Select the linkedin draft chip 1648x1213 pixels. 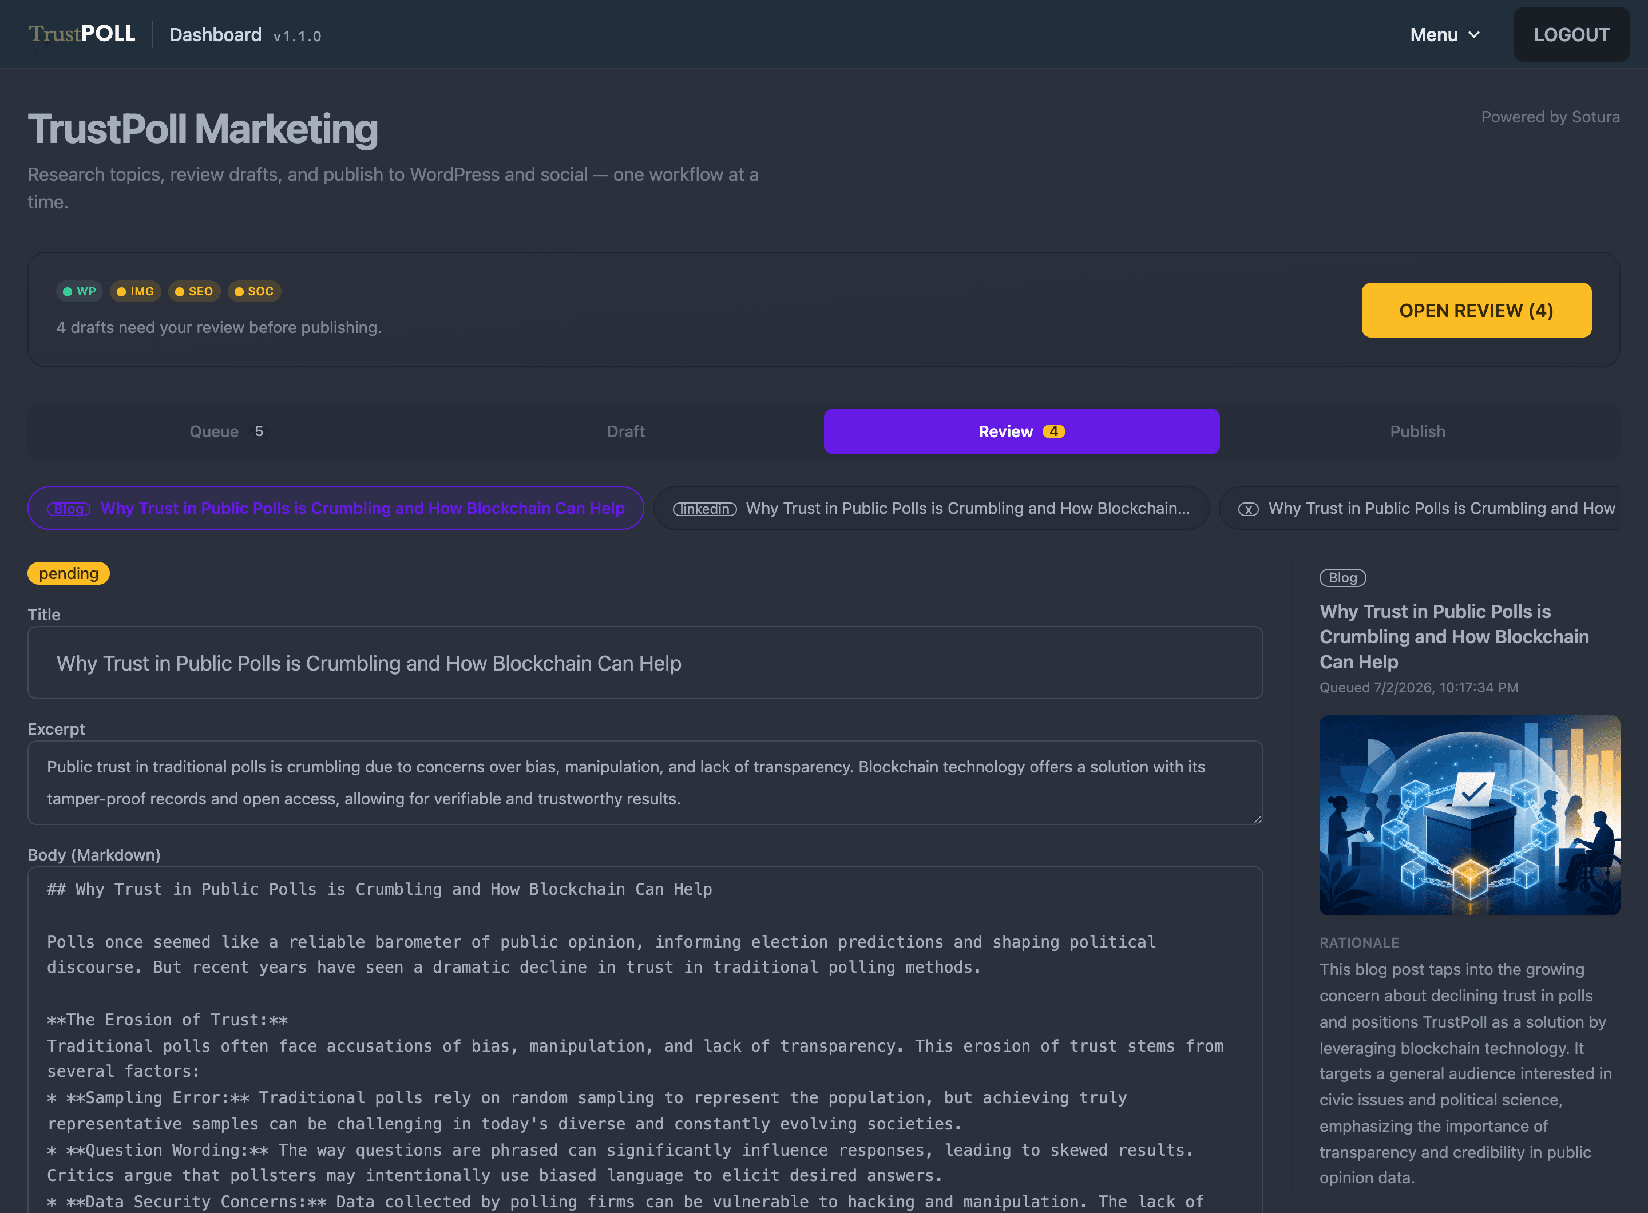coord(931,508)
